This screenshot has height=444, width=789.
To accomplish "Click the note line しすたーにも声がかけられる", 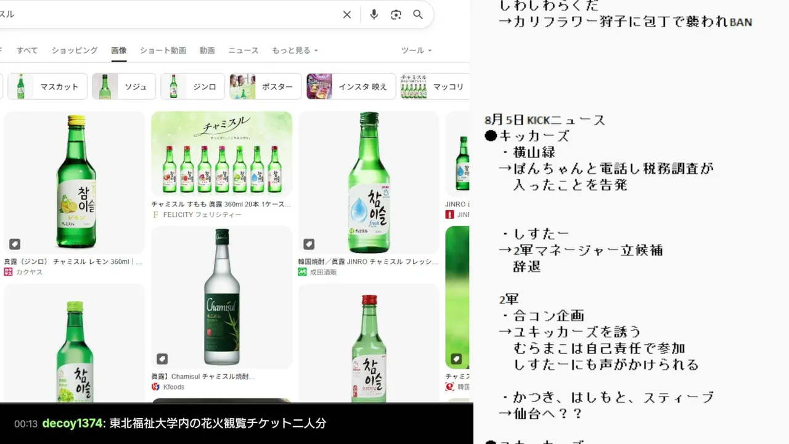I will coord(606,364).
